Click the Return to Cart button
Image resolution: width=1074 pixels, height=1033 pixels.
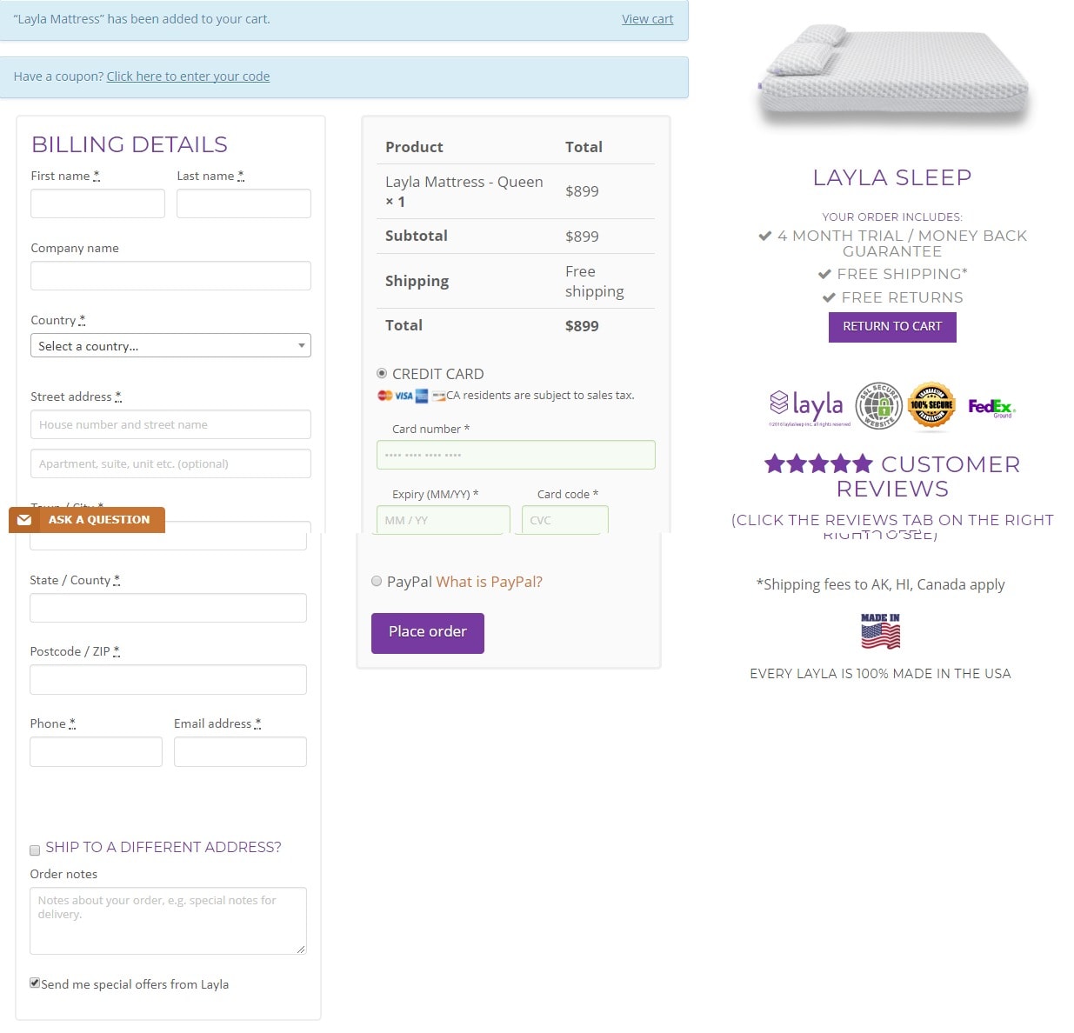coord(892,326)
